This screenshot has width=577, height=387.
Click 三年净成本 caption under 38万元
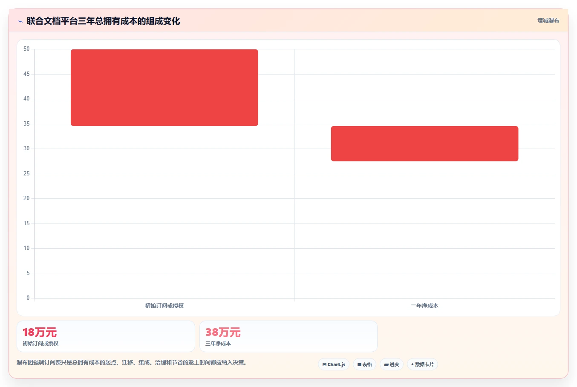point(218,344)
